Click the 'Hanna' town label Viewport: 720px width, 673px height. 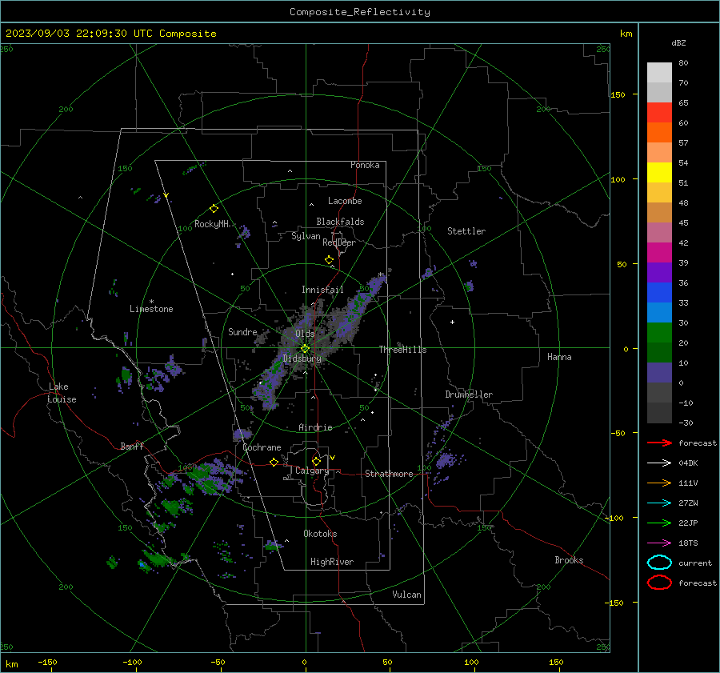(x=559, y=357)
